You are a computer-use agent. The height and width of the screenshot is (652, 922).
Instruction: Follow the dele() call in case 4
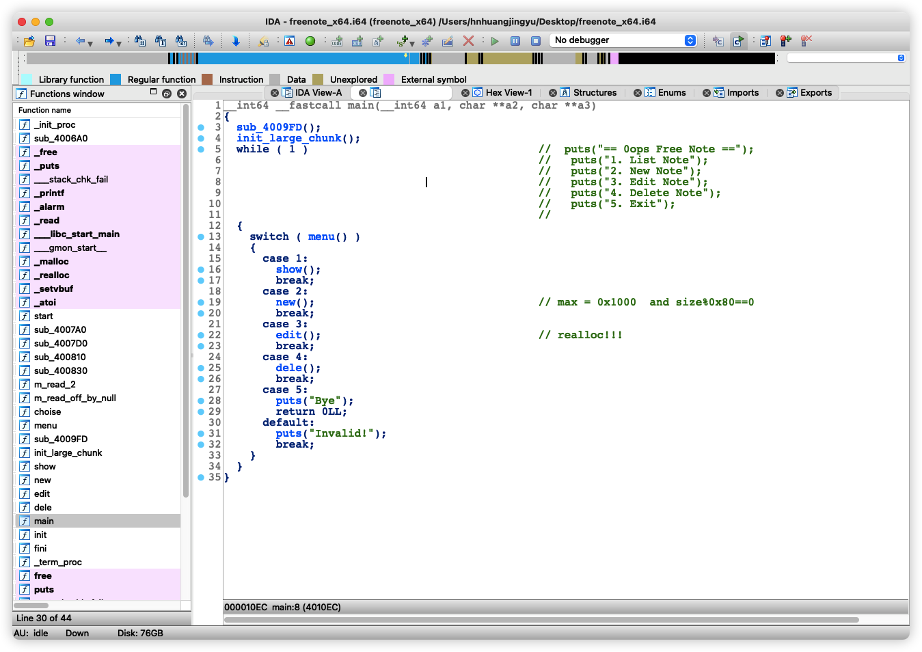point(288,368)
